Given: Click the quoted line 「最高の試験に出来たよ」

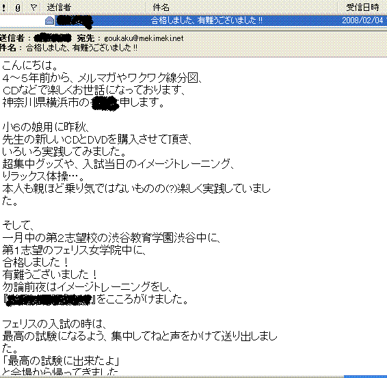Looking at the screenshot, I should [x=61, y=361].
